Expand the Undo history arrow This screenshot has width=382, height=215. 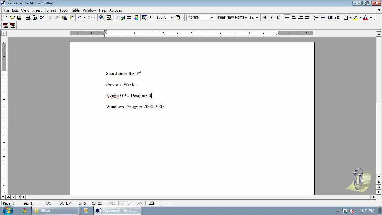click(x=84, y=18)
